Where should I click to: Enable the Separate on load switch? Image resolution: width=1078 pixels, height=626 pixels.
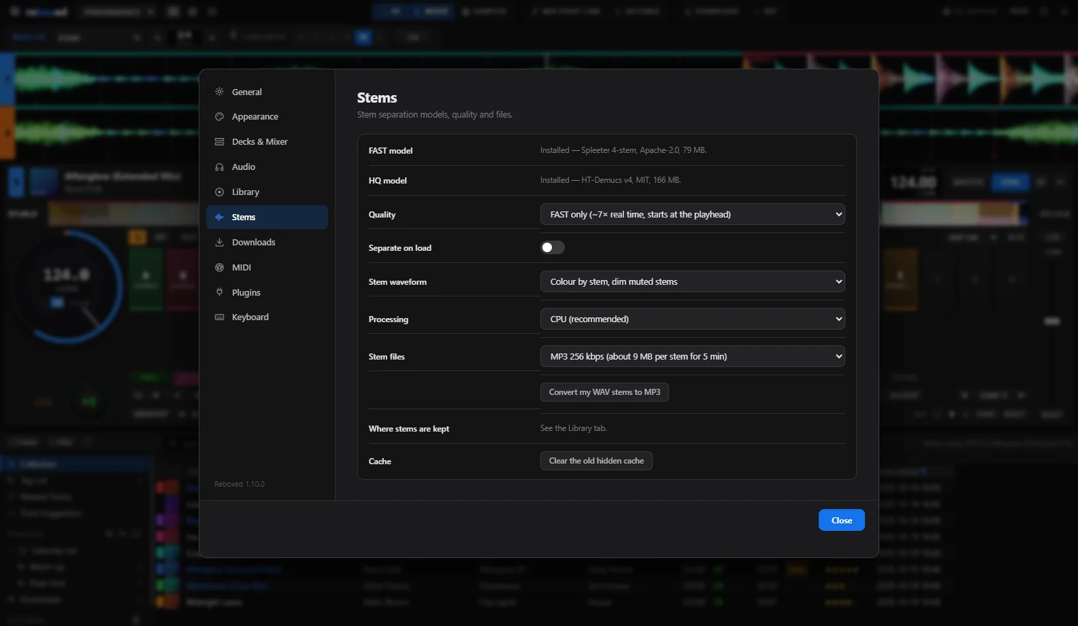click(552, 247)
